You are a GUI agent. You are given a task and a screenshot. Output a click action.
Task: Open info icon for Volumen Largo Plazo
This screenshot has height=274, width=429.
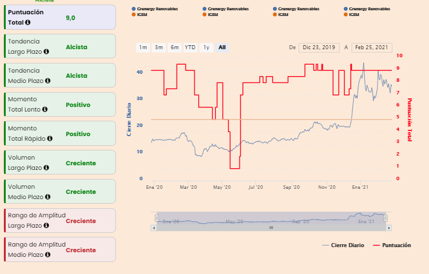[46, 168]
